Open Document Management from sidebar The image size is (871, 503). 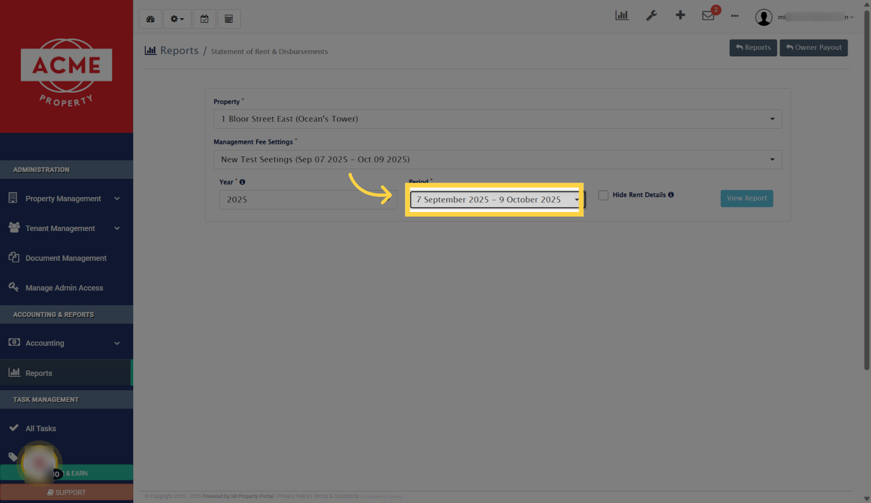(x=67, y=258)
